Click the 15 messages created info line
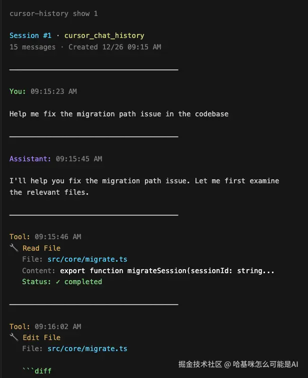 pos(85,47)
